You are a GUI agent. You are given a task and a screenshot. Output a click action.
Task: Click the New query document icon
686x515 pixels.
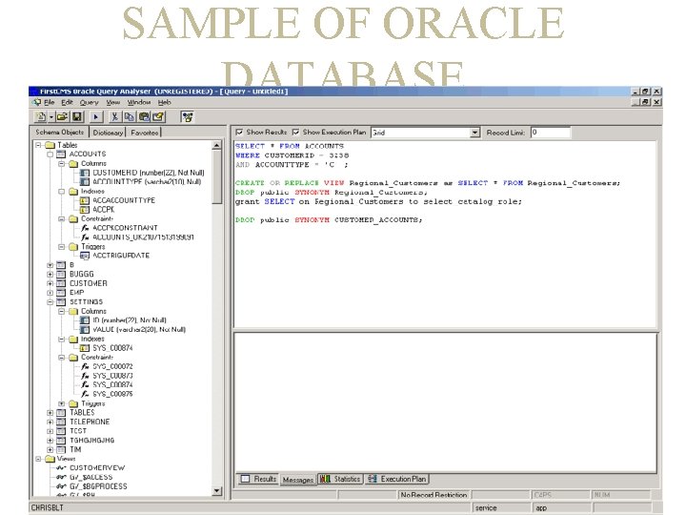[41, 117]
